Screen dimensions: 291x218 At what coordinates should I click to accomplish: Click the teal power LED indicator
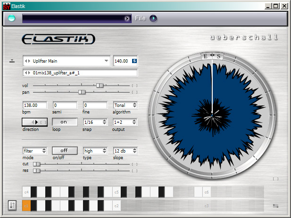pyautogui.click(x=12, y=18)
